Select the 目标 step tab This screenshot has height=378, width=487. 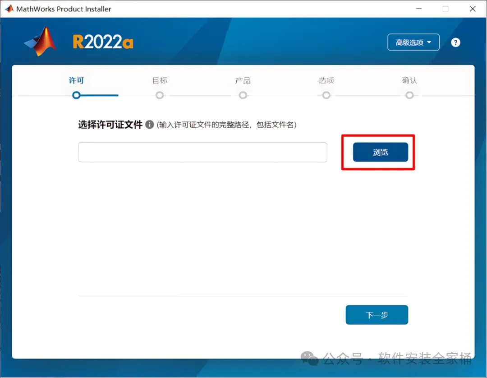[160, 80]
